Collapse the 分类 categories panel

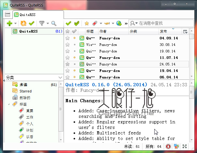tap(60, 77)
